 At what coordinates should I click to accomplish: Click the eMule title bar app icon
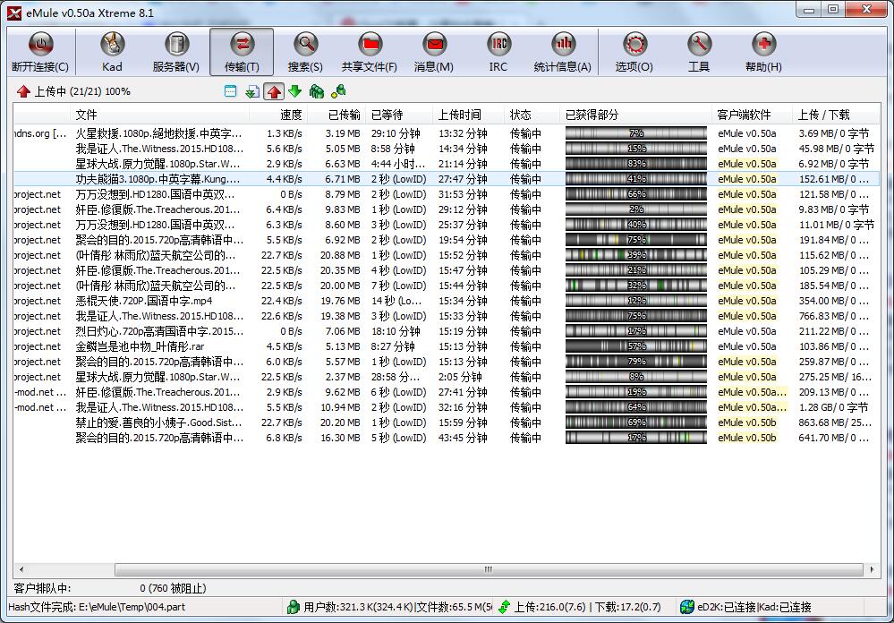[x=15, y=12]
